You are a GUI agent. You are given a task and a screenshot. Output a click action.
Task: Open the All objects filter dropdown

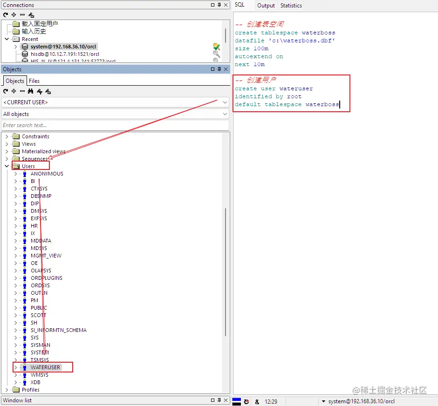coord(225,114)
